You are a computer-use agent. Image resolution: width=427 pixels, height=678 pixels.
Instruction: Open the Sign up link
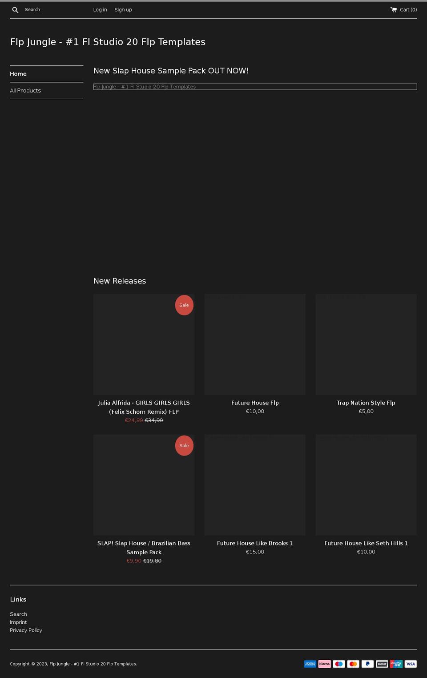tap(123, 10)
